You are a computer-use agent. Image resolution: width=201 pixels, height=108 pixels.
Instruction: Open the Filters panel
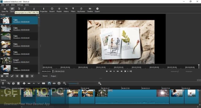(73, 10)
